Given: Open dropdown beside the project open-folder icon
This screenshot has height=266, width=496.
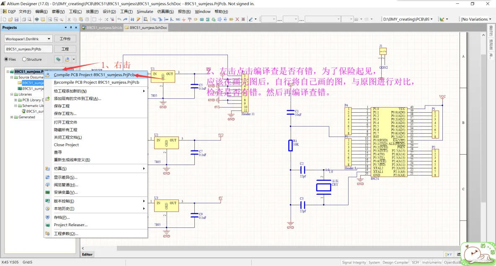Looking at the screenshot, I should click(x=74, y=59).
